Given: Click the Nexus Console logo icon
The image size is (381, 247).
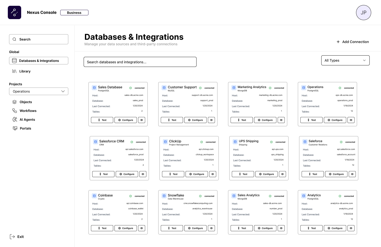Looking at the screenshot, I should pyautogui.click(x=14, y=13).
